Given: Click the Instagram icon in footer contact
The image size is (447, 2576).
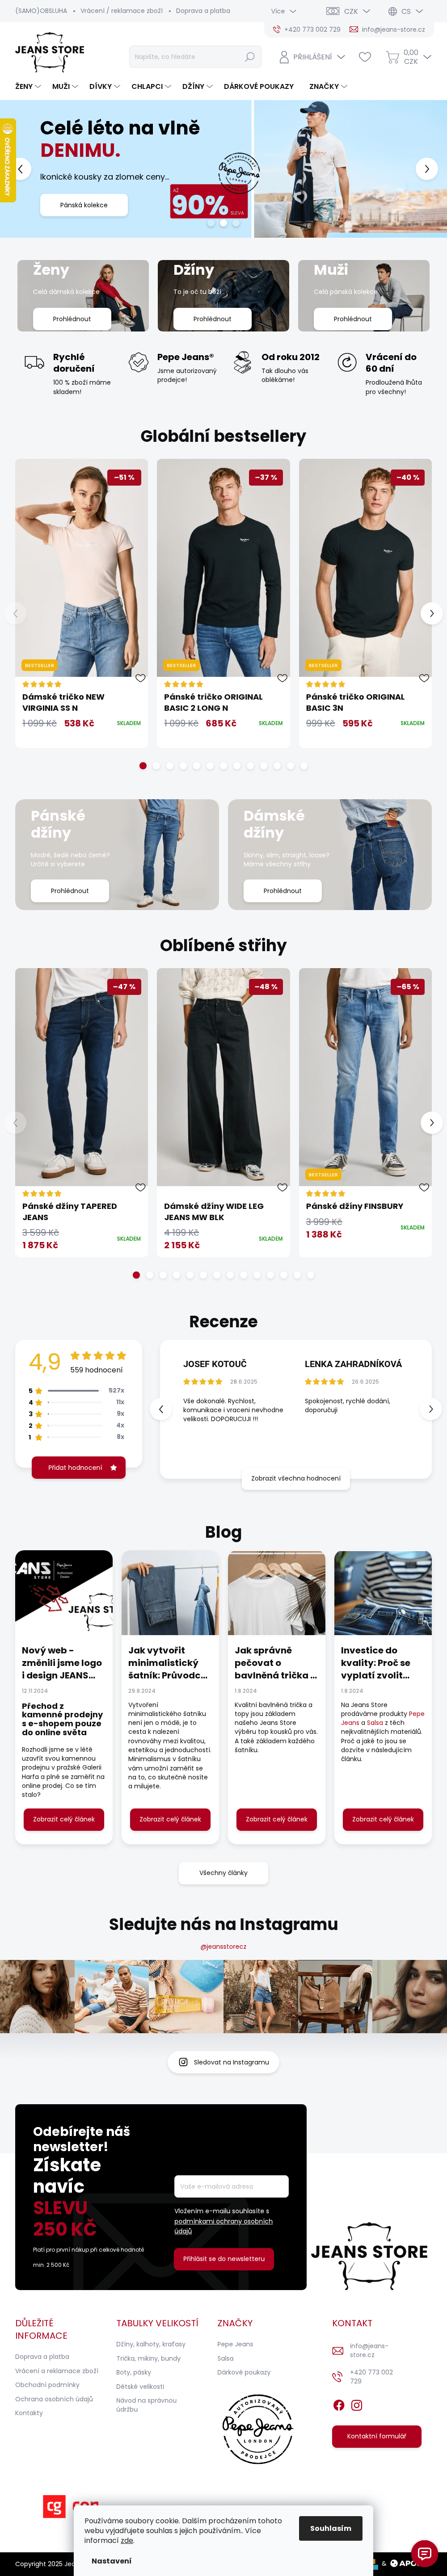Looking at the screenshot, I should coord(357,2405).
